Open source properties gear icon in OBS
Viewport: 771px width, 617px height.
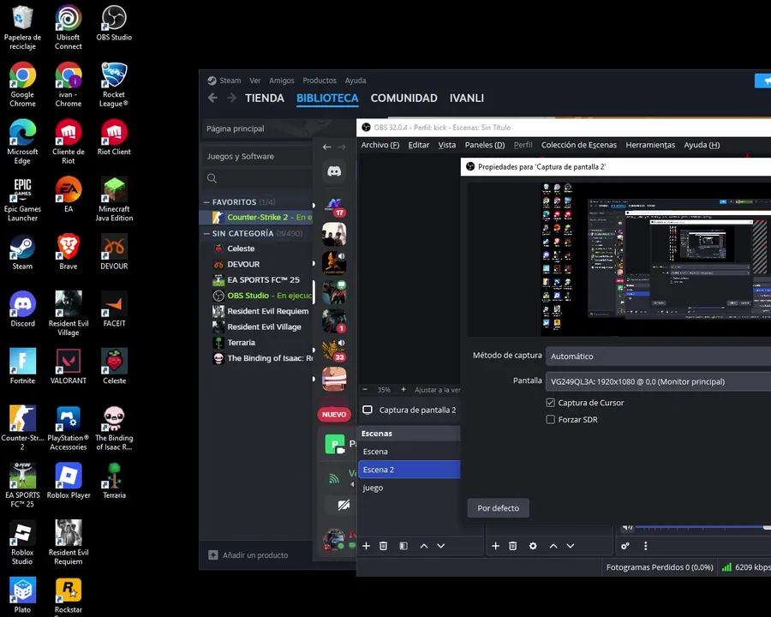point(533,546)
